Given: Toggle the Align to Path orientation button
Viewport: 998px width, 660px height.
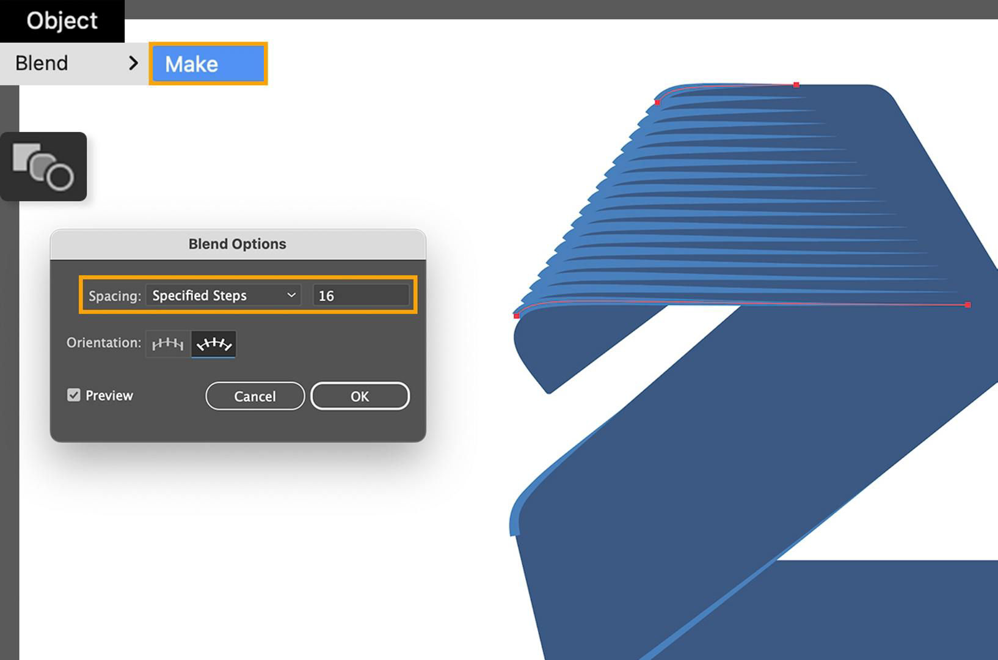Looking at the screenshot, I should pyautogui.click(x=214, y=343).
